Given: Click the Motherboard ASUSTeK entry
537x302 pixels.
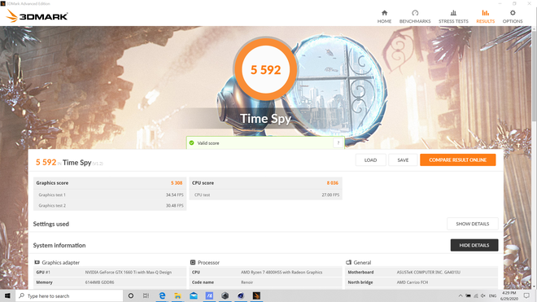Looking at the screenshot, I should tap(421, 272).
